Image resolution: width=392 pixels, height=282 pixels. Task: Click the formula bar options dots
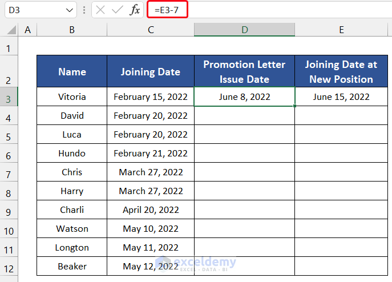tap(84, 10)
